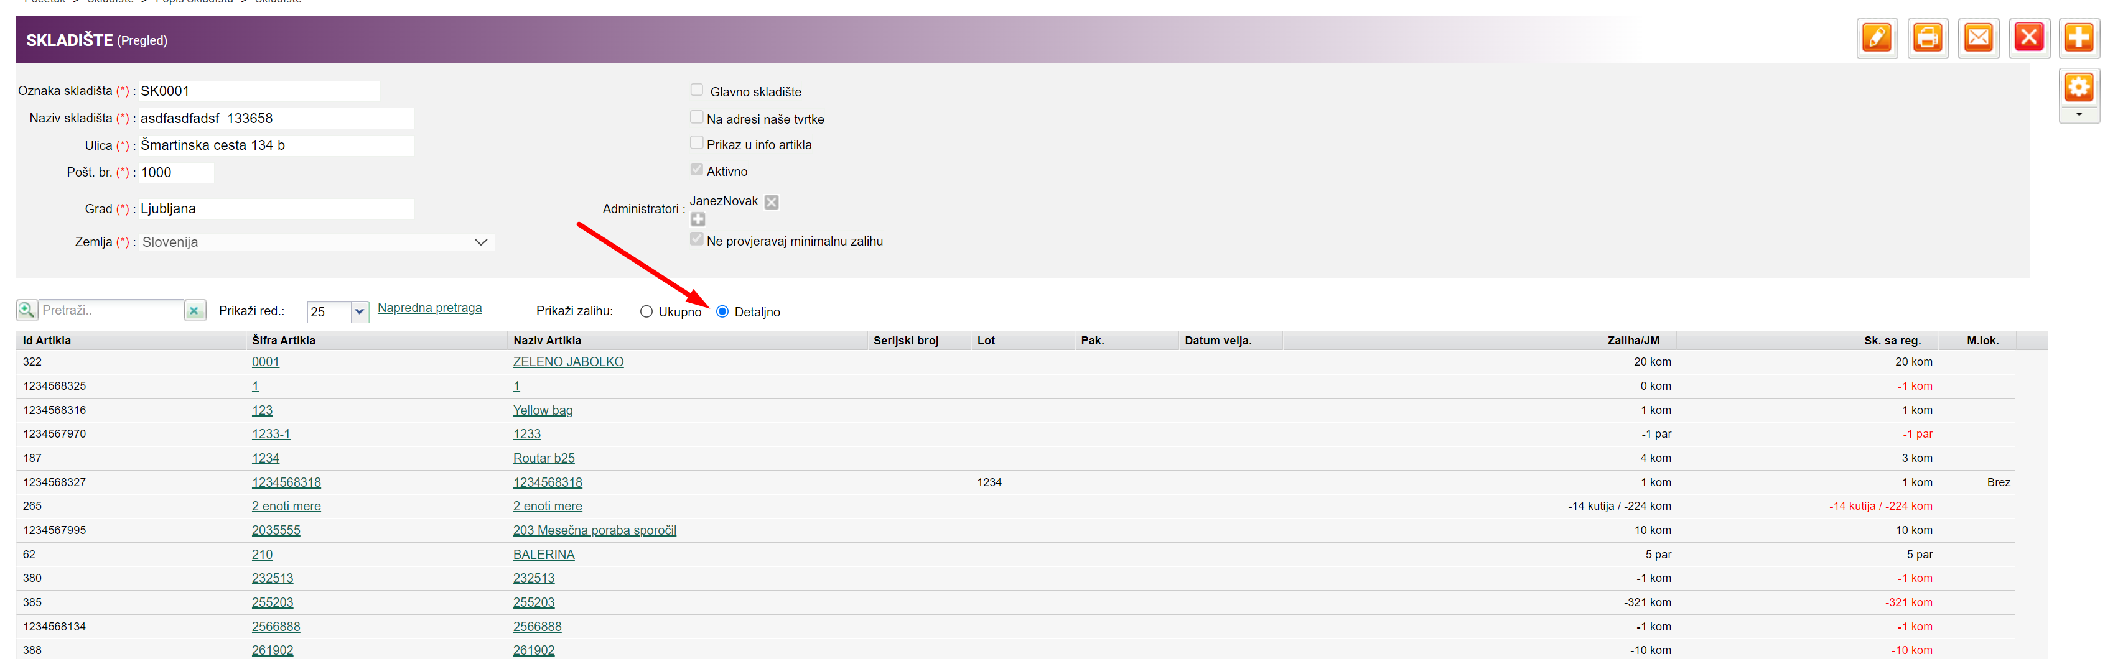Remove administrator JanezNovak with X icon

772,202
